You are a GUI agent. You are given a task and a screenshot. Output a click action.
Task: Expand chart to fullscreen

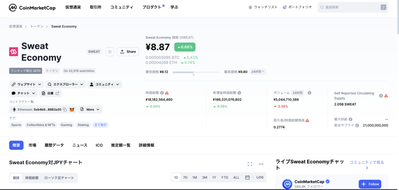pos(250,164)
